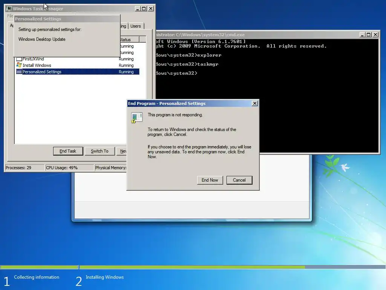This screenshot has height=290, width=386.
Task: Maximize the Windows Task Manager window
Action: [144, 9]
